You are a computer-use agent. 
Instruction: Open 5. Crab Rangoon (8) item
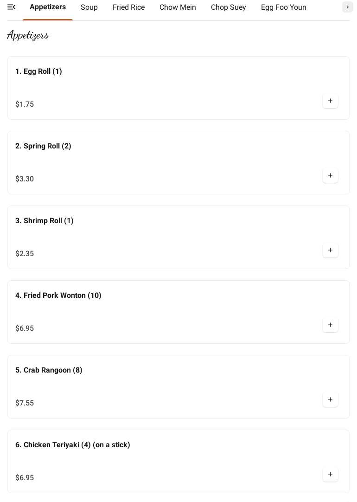tap(49, 370)
